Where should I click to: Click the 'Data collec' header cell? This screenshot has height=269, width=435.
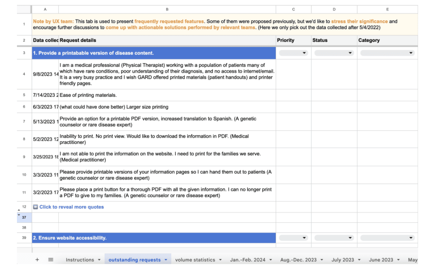45,40
